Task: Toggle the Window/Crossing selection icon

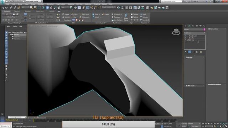Action: point(43,8)
